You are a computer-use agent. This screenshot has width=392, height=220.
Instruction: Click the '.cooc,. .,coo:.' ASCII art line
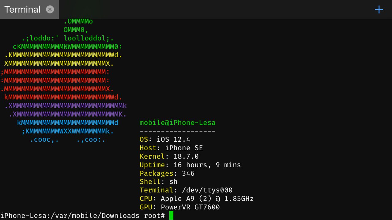(x=68, y=140)
